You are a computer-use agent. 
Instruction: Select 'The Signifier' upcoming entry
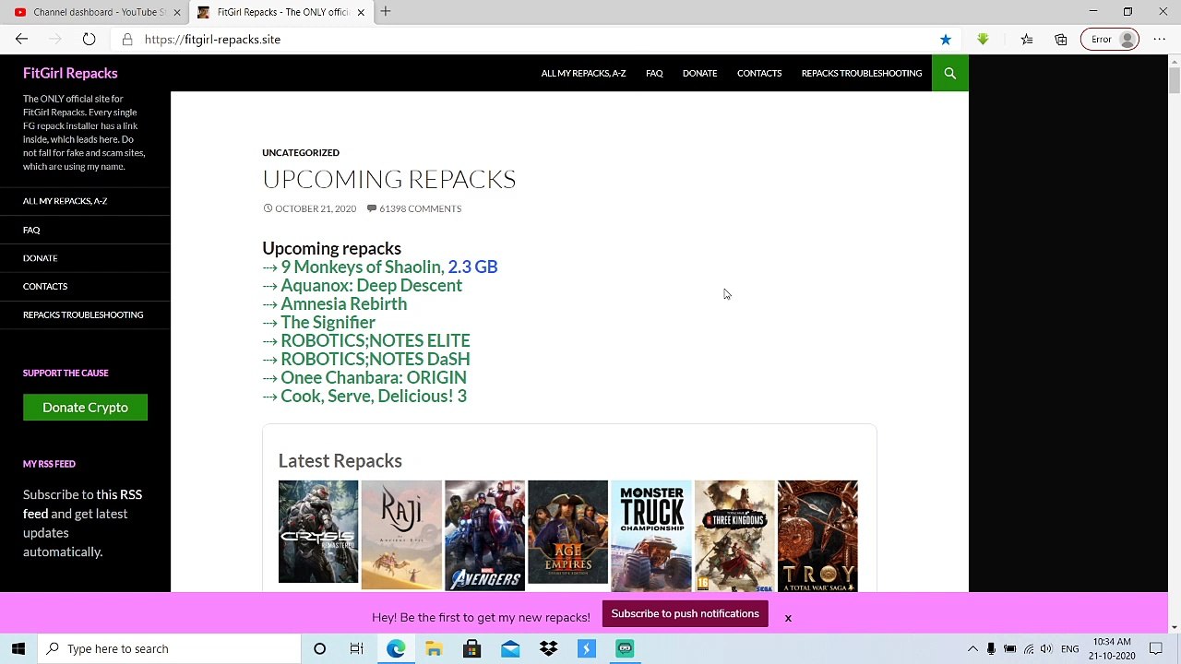(328, 322)
